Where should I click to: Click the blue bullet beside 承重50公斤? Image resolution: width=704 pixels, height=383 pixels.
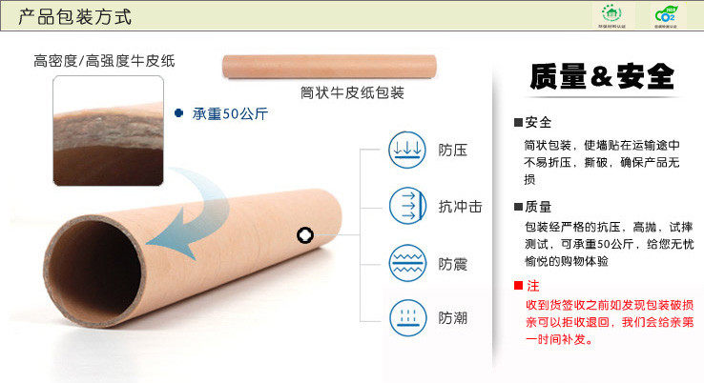(x=178, y=113)
